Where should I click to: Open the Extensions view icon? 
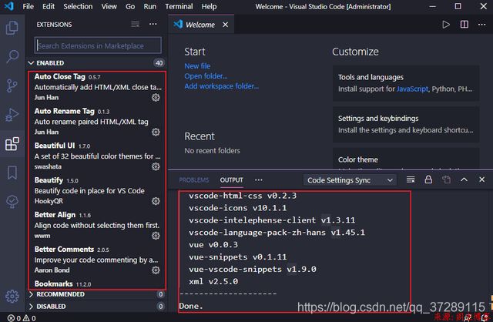point(12,144)
